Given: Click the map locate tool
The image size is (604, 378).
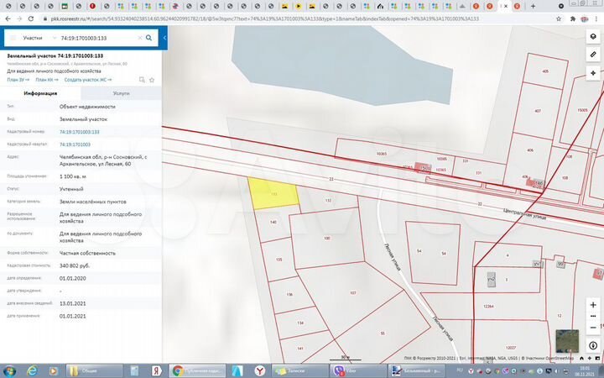Looking at the screenshot, I should coord(593,73).
